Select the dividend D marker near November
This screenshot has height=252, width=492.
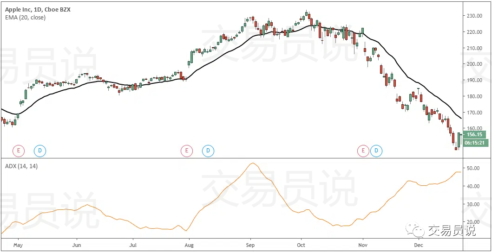click(377, 151)
